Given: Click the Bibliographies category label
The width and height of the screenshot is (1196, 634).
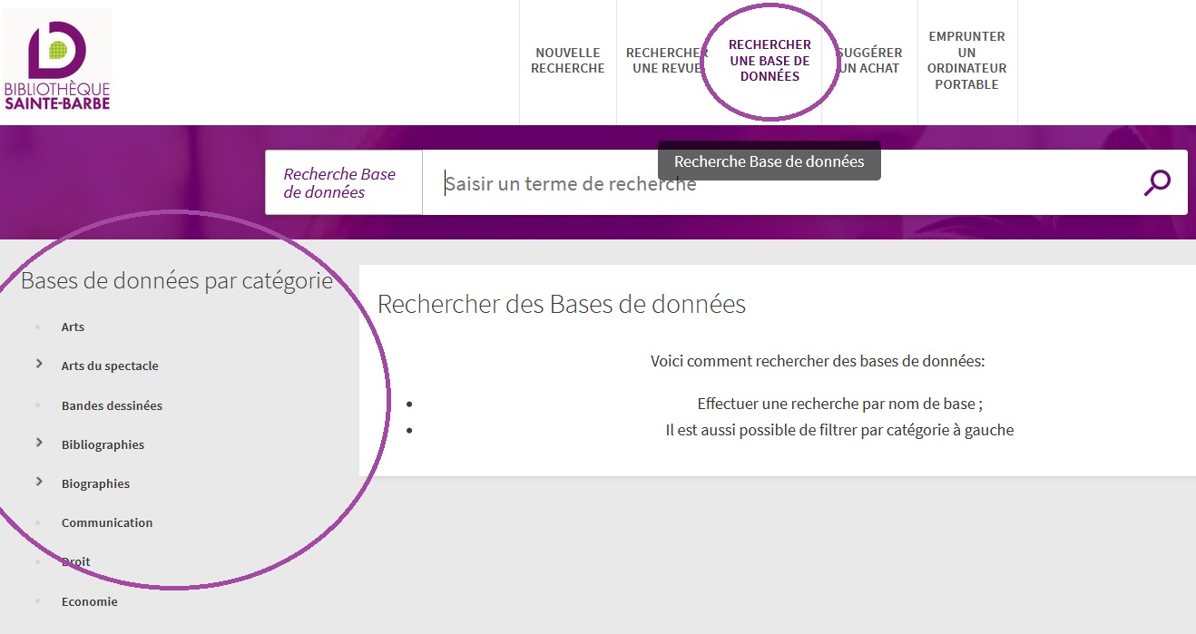Looking at the screenshot, I should click(x=103, y=445).
